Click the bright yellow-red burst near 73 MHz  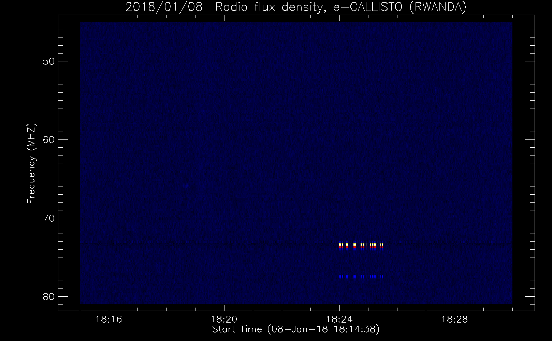pos(361,246)
